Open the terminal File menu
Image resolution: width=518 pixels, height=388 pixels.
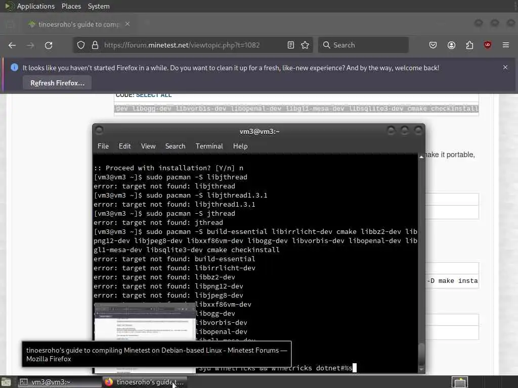pos(103,146)
